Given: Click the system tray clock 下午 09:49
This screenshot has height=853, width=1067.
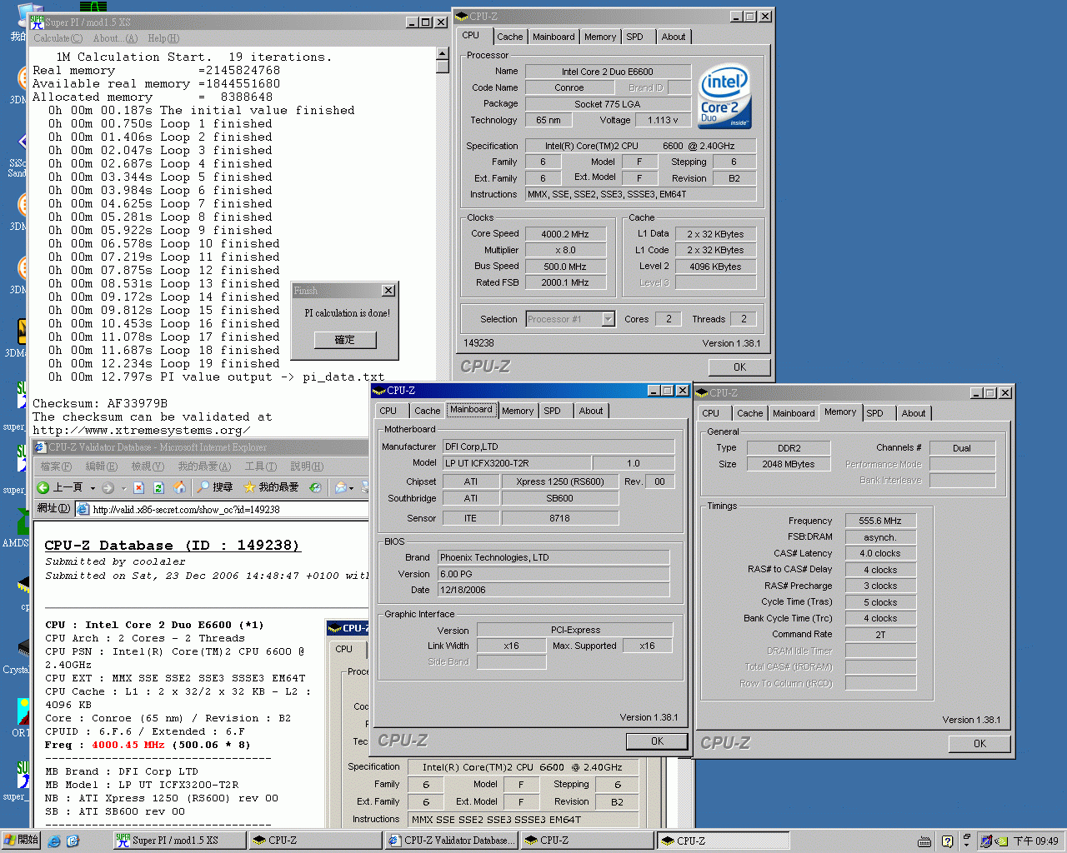Looking at the screenshot, I should point(1035,841).
